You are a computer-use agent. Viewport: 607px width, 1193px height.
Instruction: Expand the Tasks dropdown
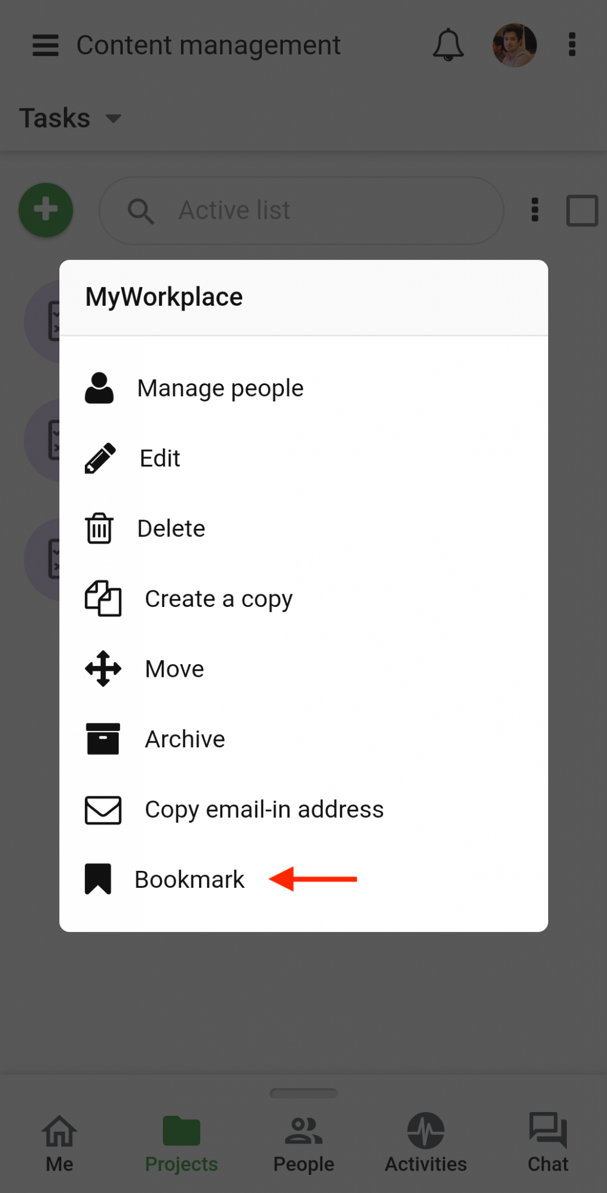pos(71,118)
